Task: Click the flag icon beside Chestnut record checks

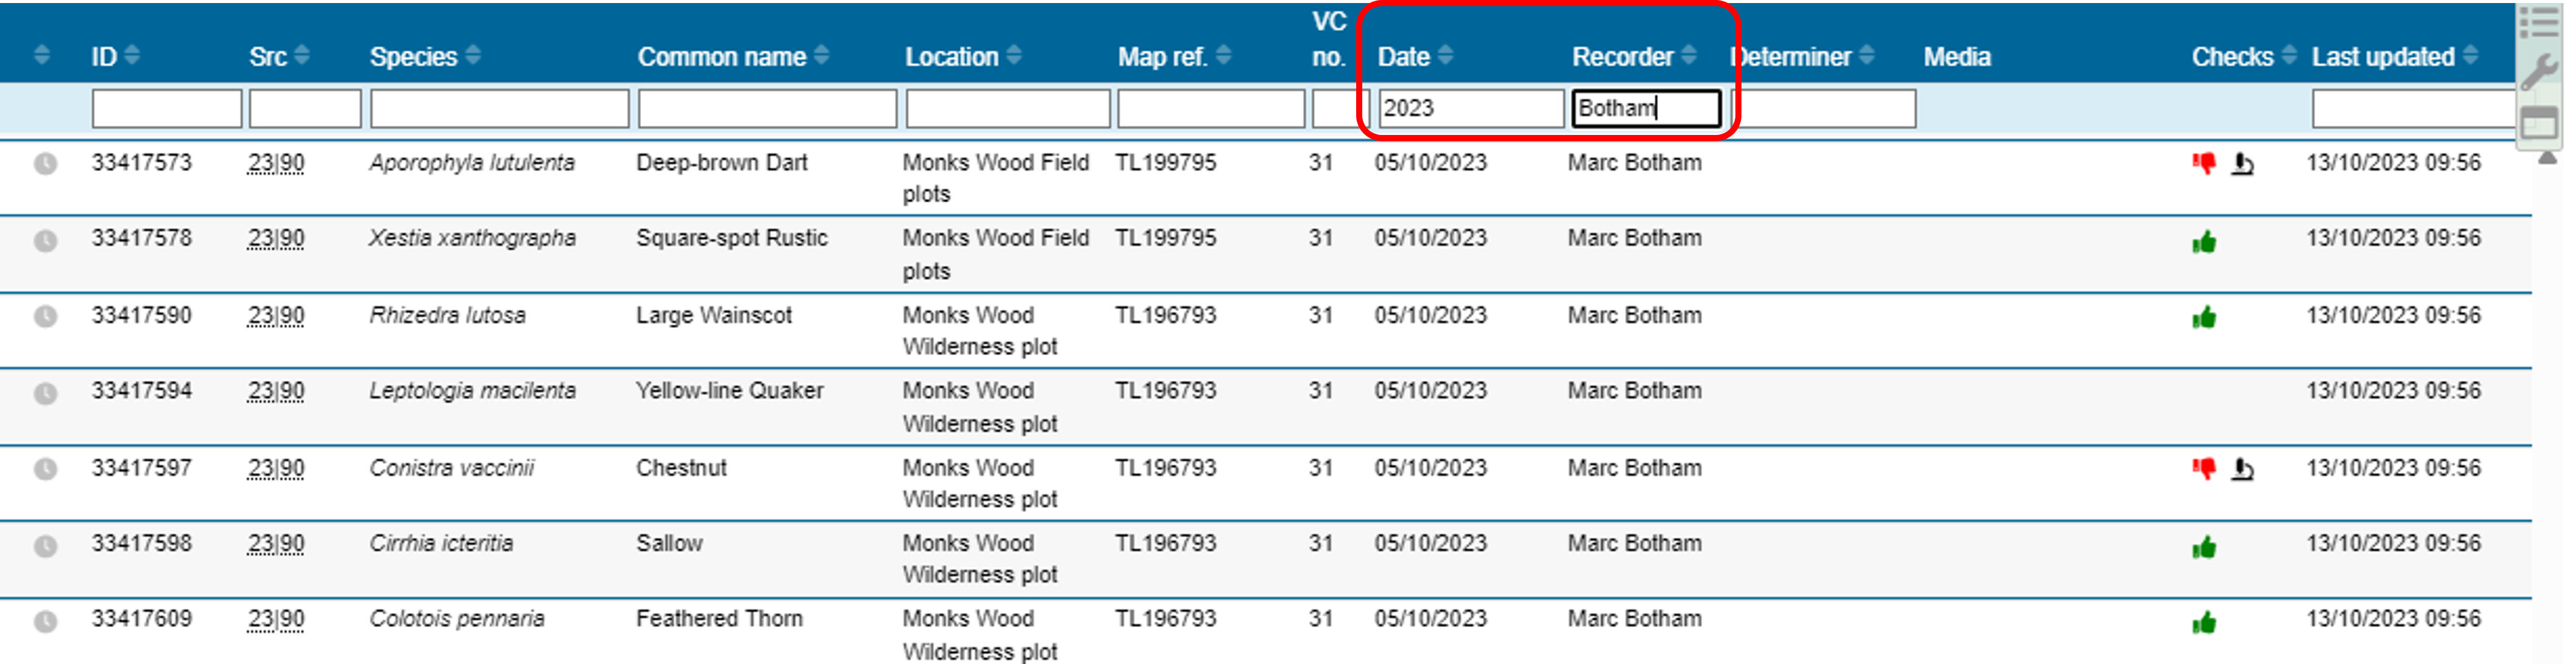Action: point(2242,469)
